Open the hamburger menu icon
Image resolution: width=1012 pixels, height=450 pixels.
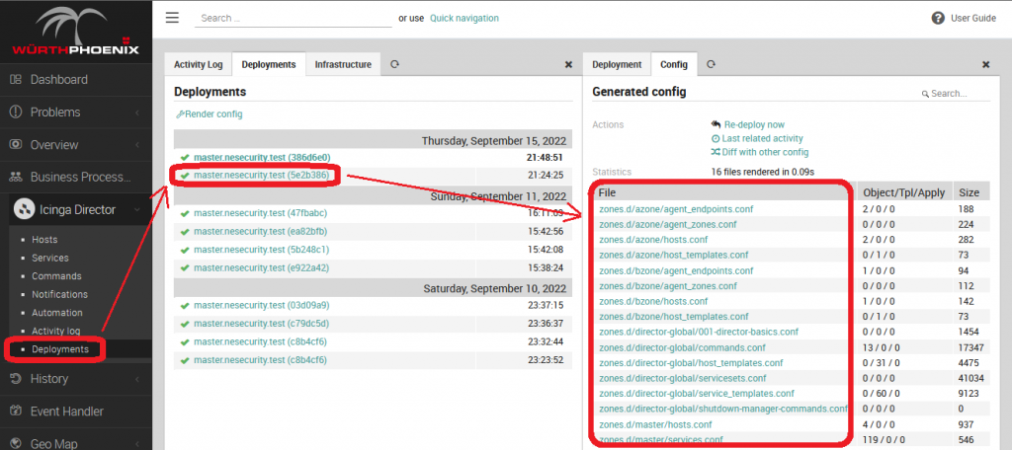point(172,18)
